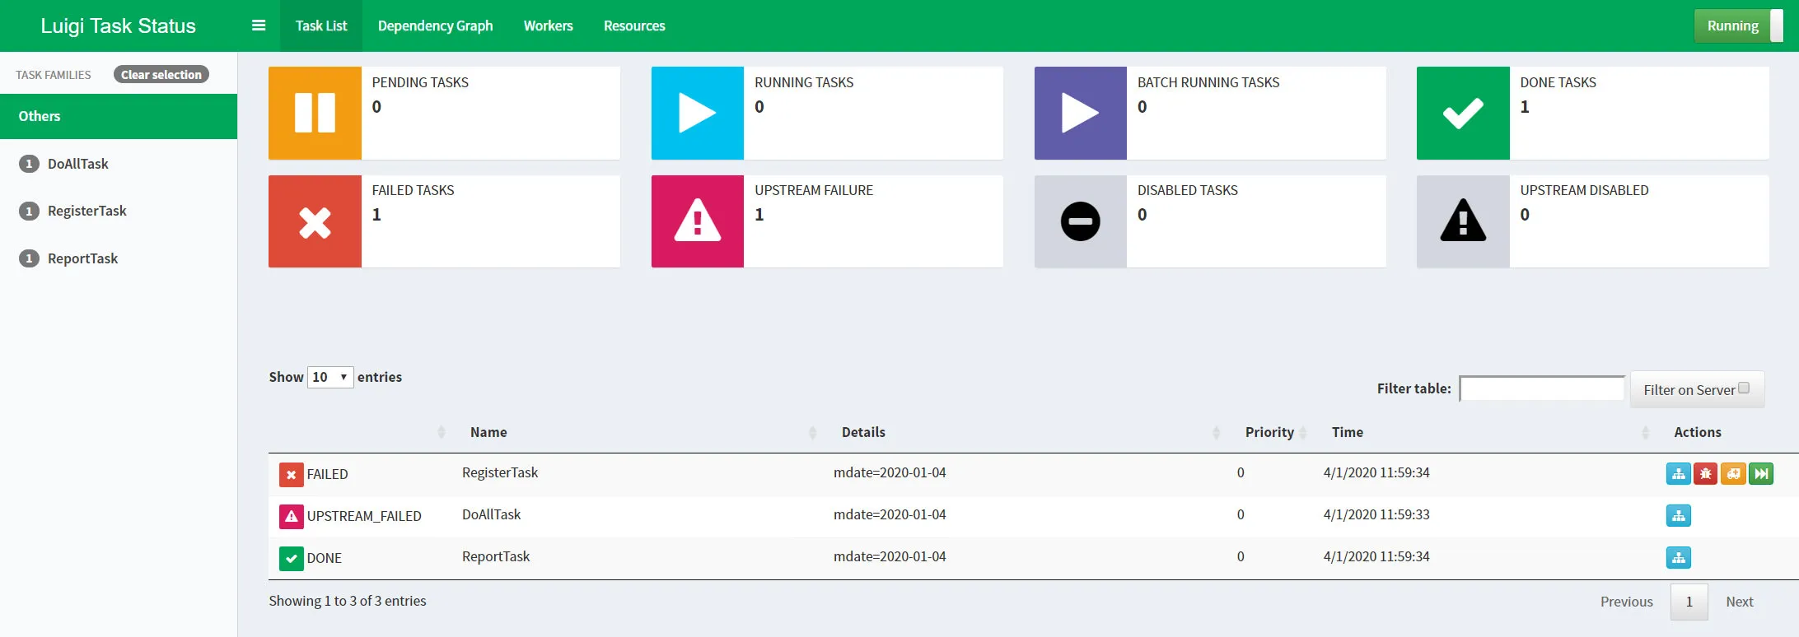Click the pink Upstream Failure warning tile
1799x637 pixels.
pos(697,221)
